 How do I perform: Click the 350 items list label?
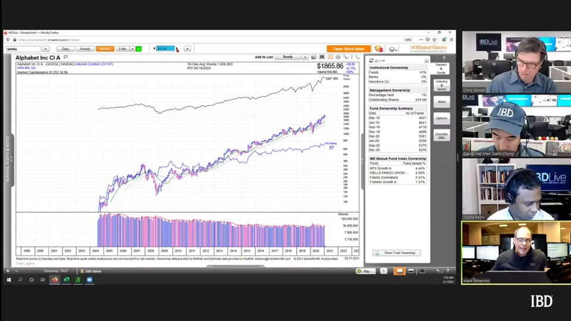coord(93,271)
